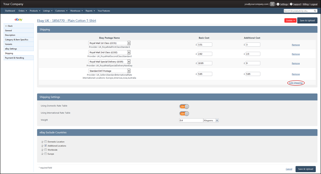Viewport: 321px width, 174px height.
Task: Click the Add Shipping link
Action: [296, 83]
